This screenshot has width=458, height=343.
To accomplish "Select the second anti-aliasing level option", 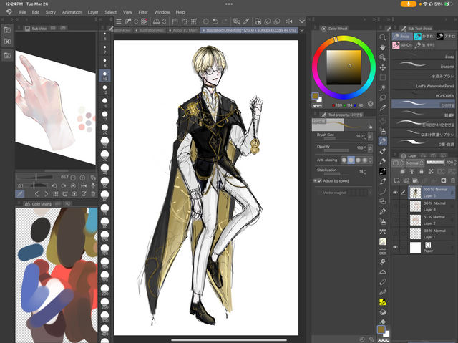I will click(351, 160).
